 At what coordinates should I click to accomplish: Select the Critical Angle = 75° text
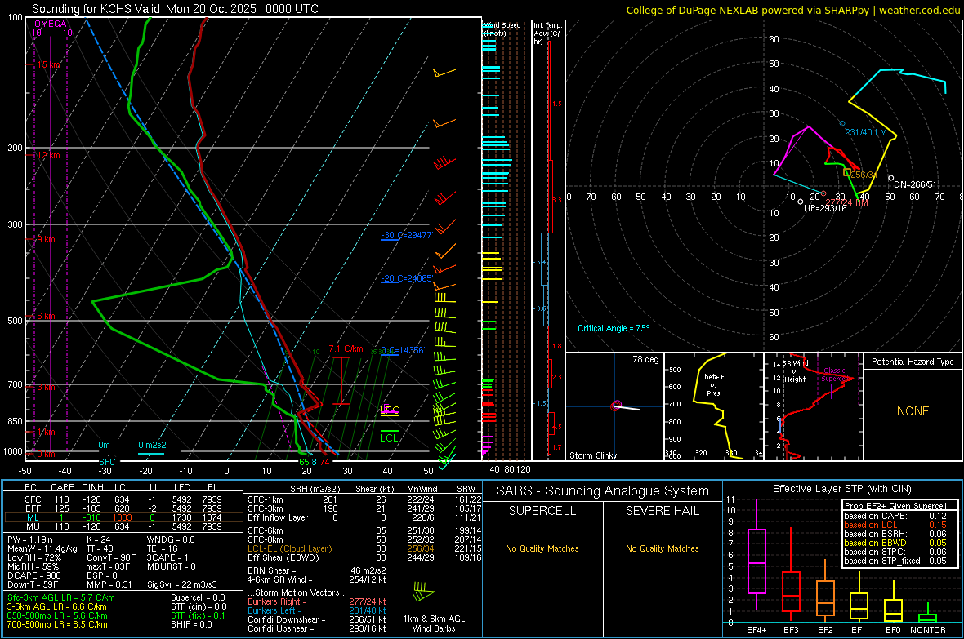pyautogui.click(x=613, y=328)
